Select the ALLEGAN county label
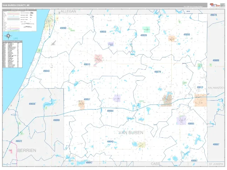The width and height of the screenshot is (227, 170). [x=68, y=11]
